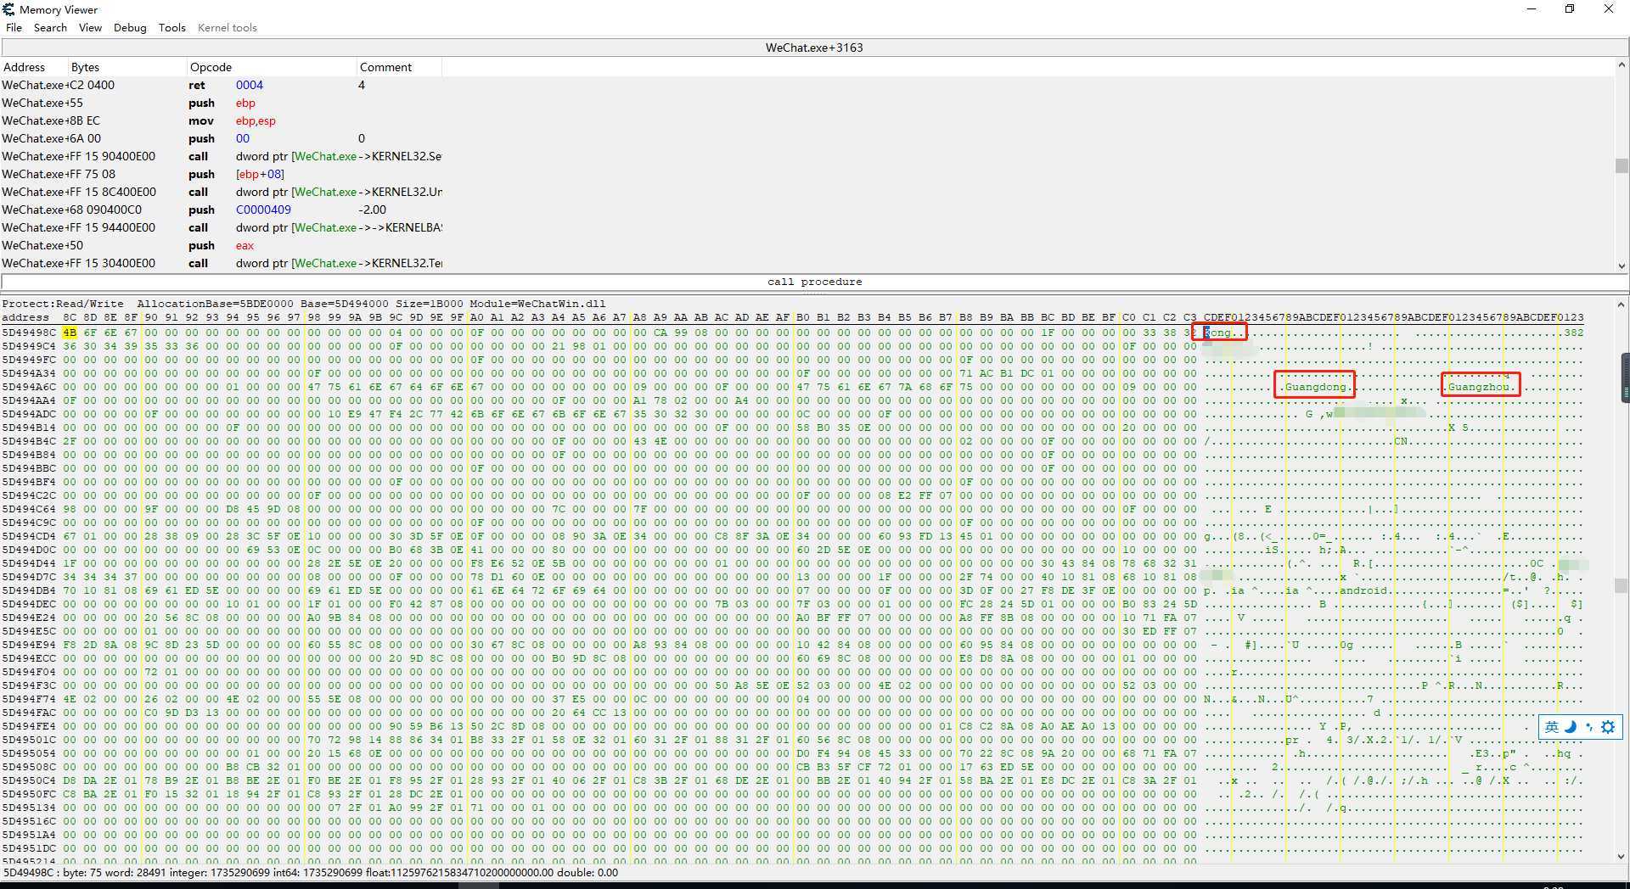Open the Kernel tools menu
1630x889 pixels.
(227, 27)
